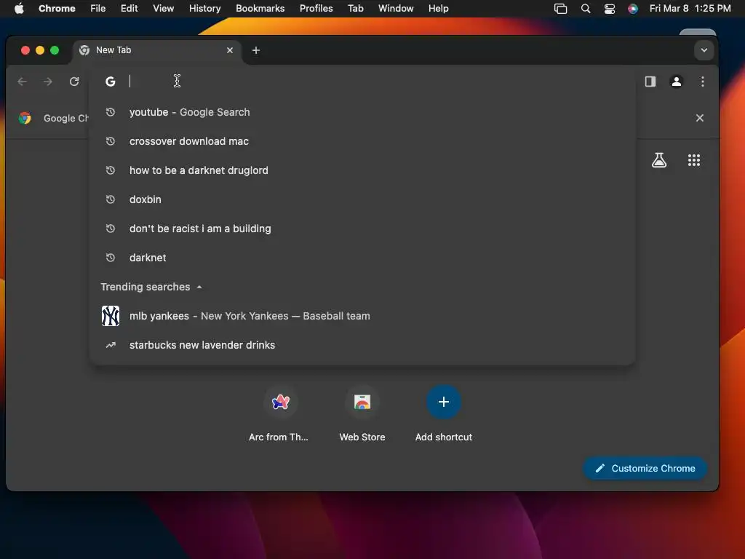Go back using the back arrow
Screen dimensions: 745x559
coord(22,82)
